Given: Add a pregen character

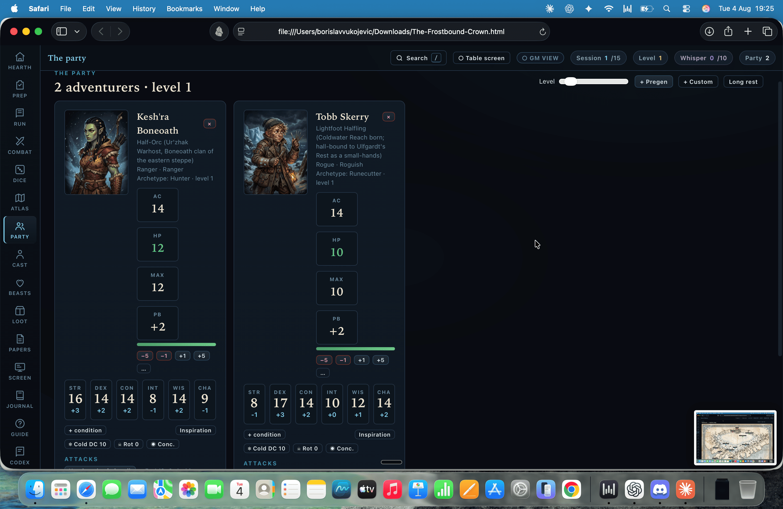Looking at the screenshot, I should click(654, 82).
